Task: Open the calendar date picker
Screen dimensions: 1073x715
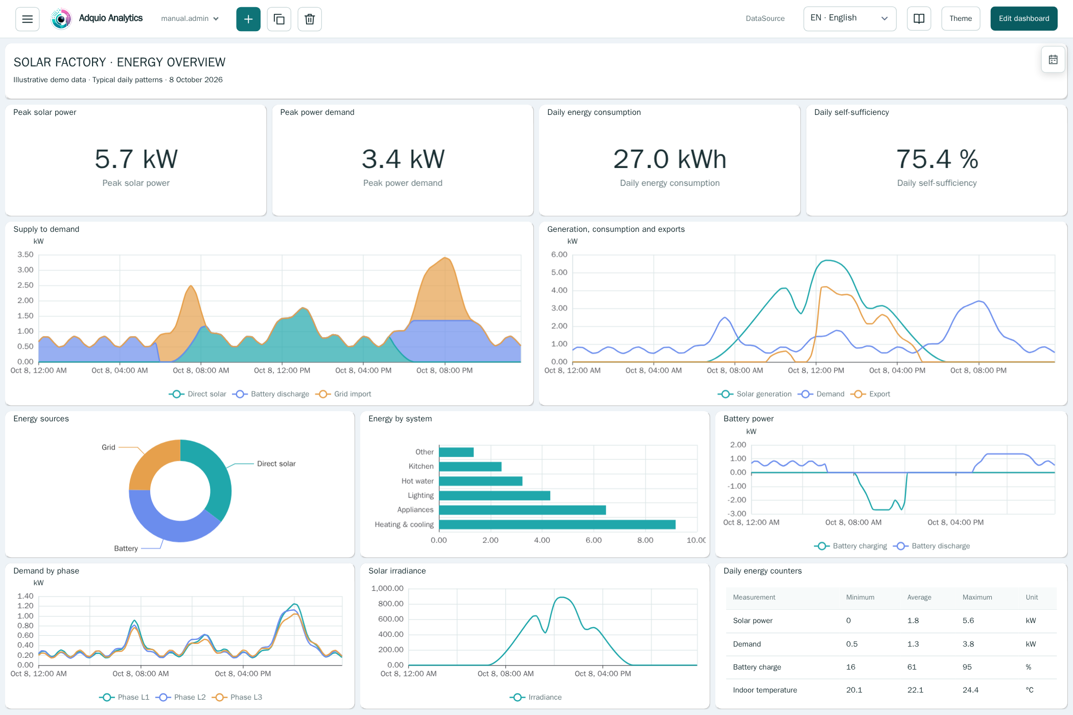Action: [1053, 59]
